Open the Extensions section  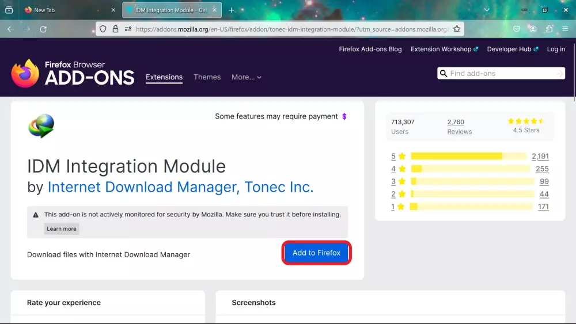pos(164,77)
